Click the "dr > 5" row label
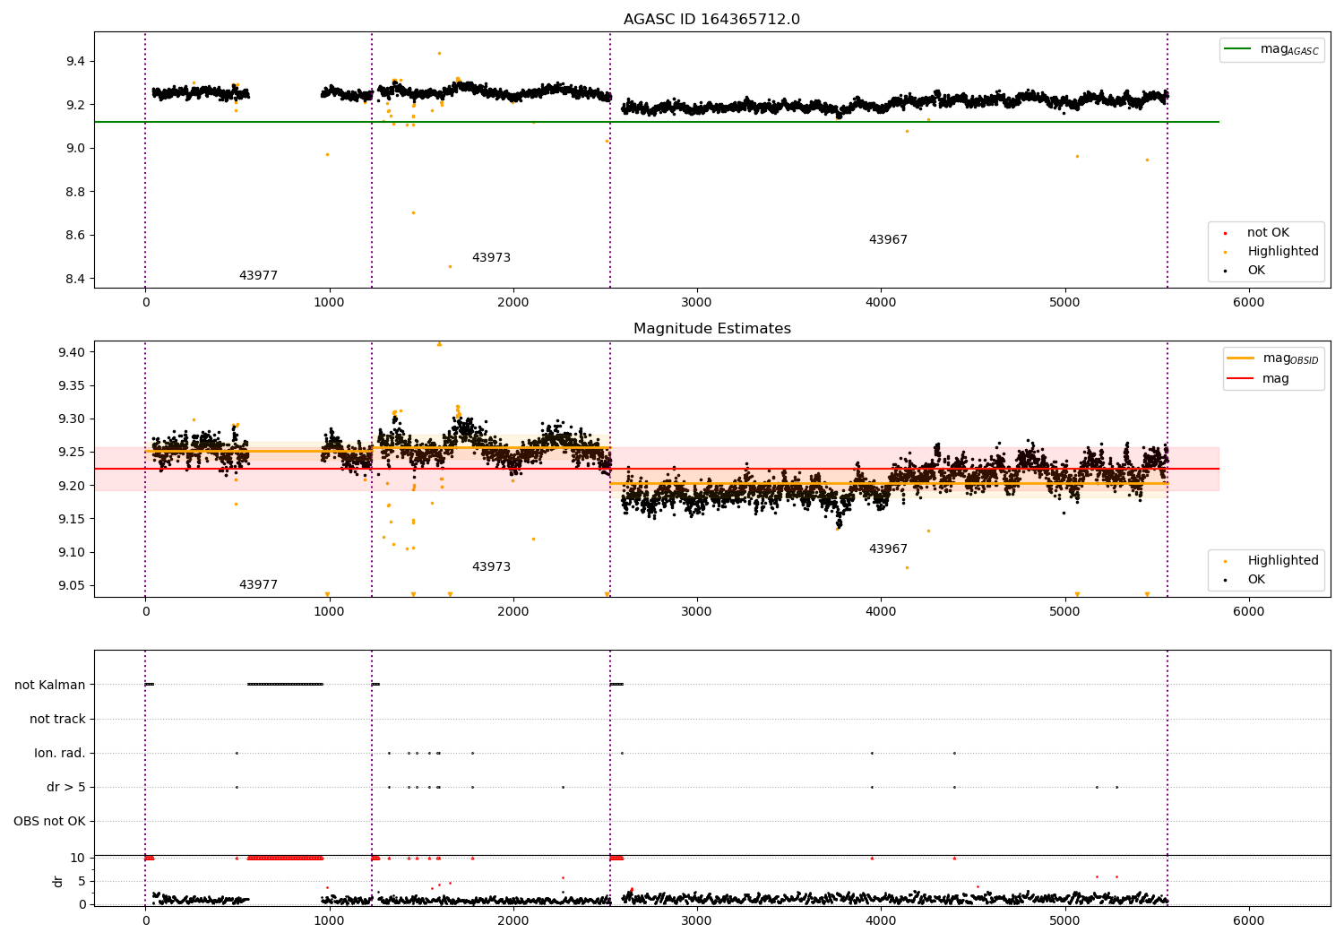 pyautogui.click(x=66, y=788)
